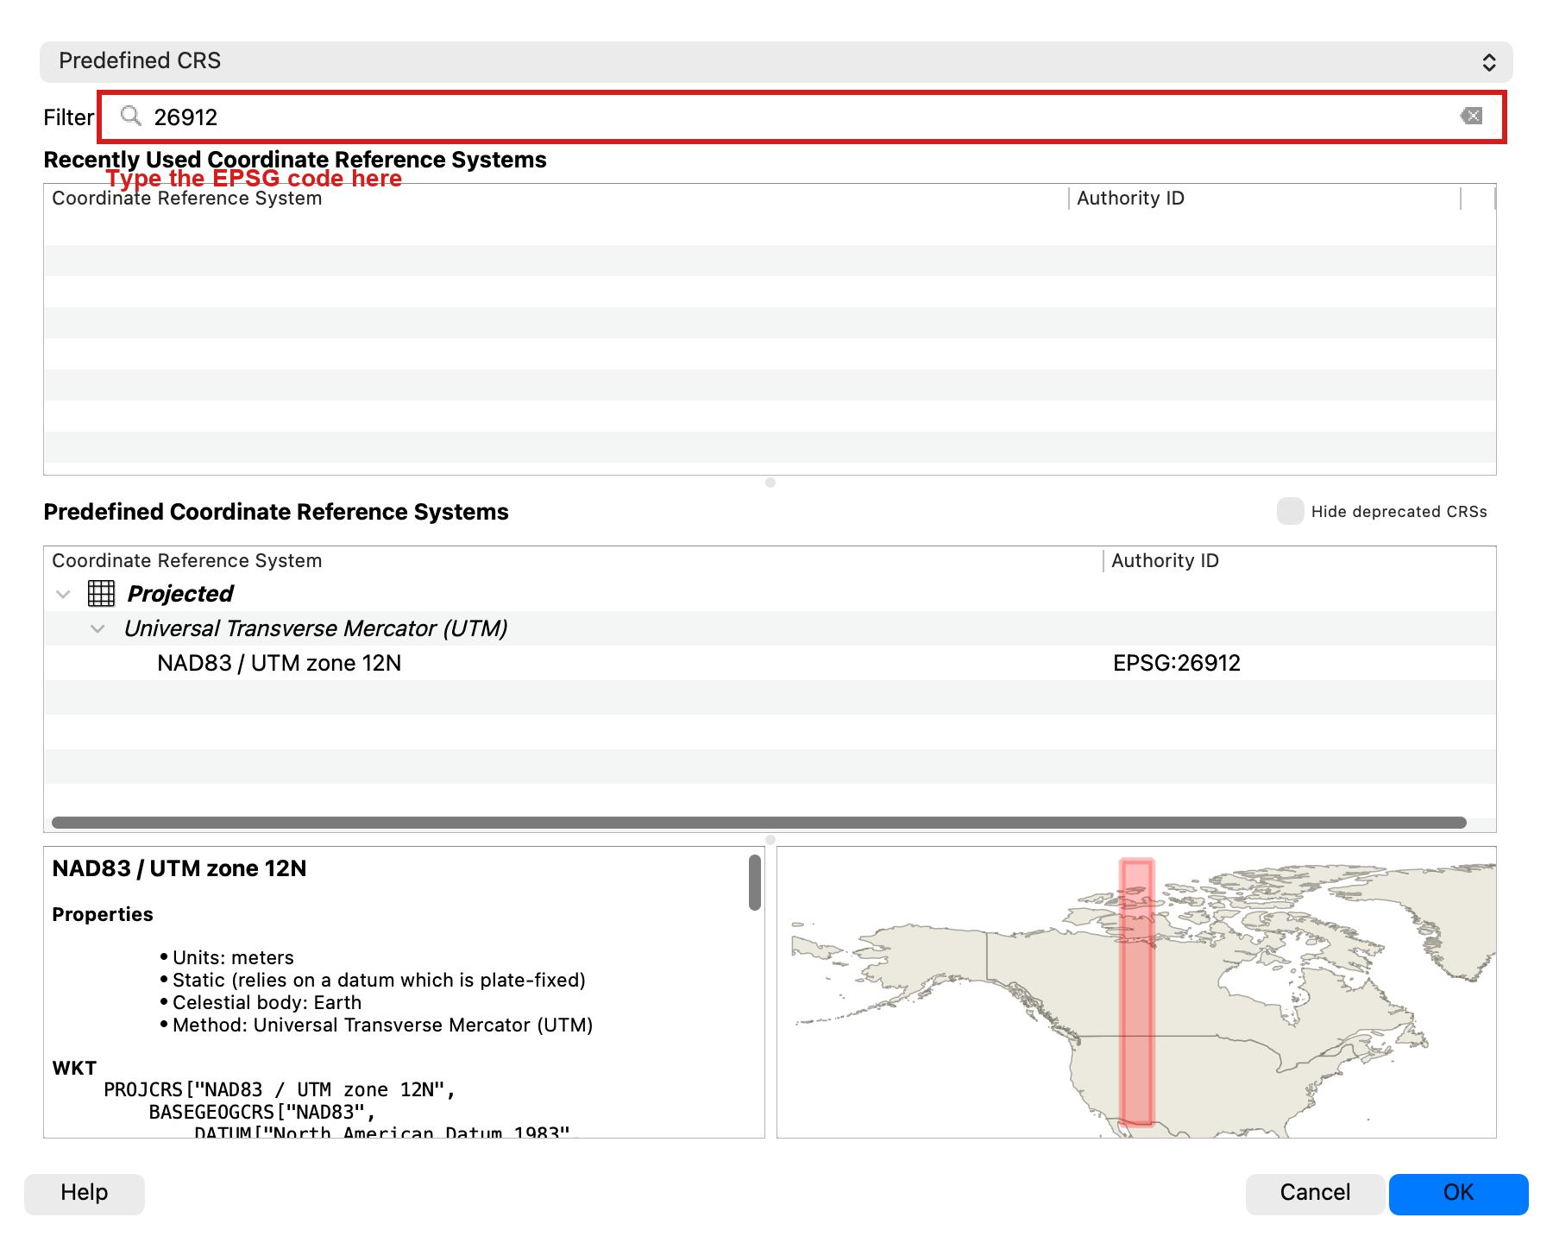The width and height of the screenshot is (1553, 1243).
Task: Click the magnifier search icon in Filter
Action: pos(131,116)
